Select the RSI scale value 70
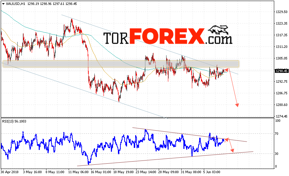 click(x=276, y=134)
